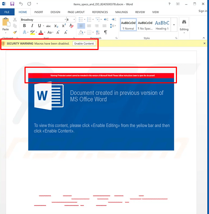Open the FILE tab
The width and height of the screenshot is (209, 214).
click(7, 12)
